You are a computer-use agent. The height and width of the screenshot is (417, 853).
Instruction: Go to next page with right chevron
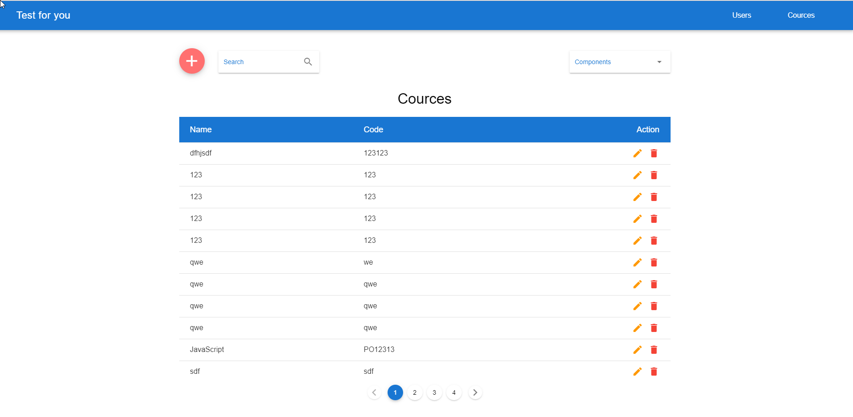[475, 392]
